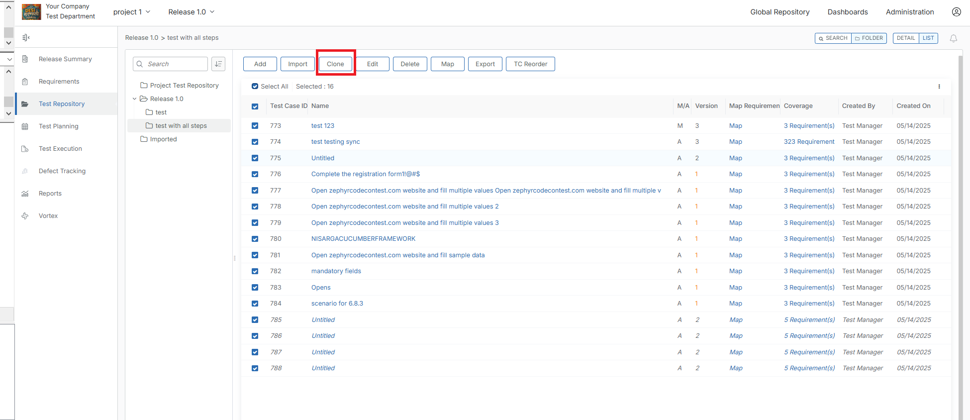Switch to the DETAIL view tab

click(x=905, y=38)
